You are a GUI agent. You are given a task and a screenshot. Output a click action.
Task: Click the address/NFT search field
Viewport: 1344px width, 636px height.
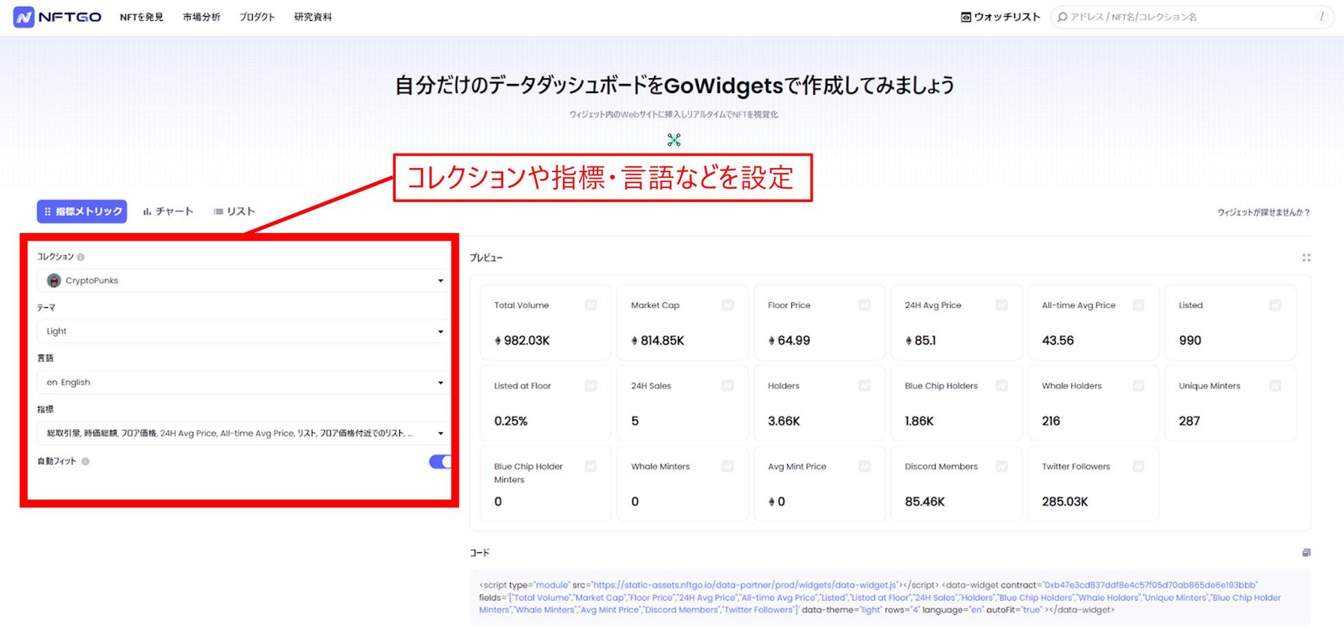pyautogui.click(x=1192, y=17)
